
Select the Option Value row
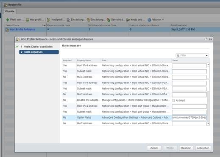(x=134, y=117)
